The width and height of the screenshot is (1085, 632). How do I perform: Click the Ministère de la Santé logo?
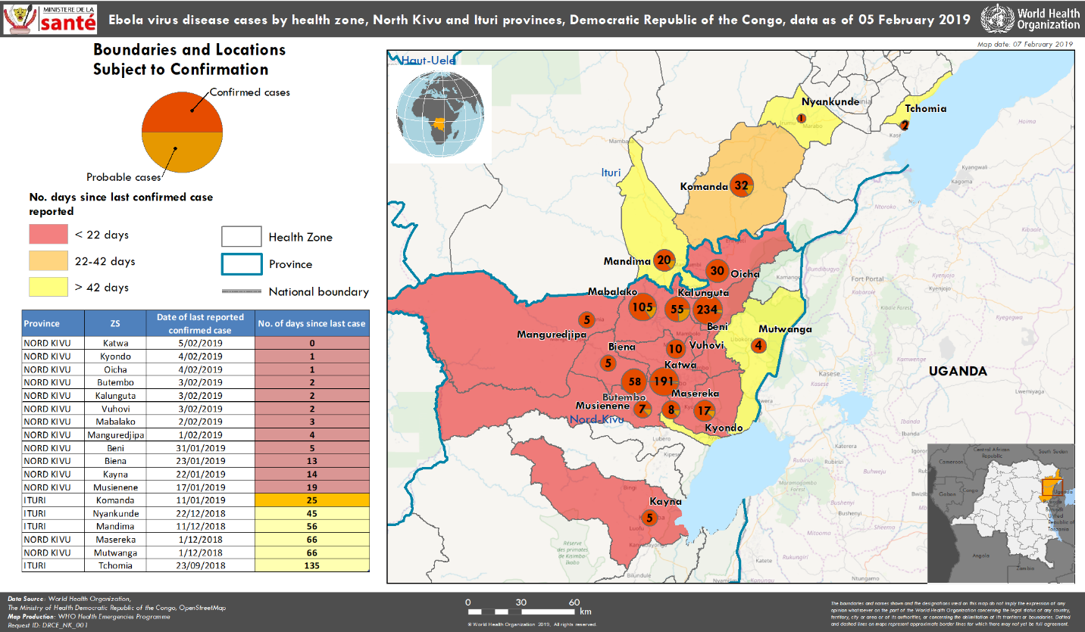(50, 18)
